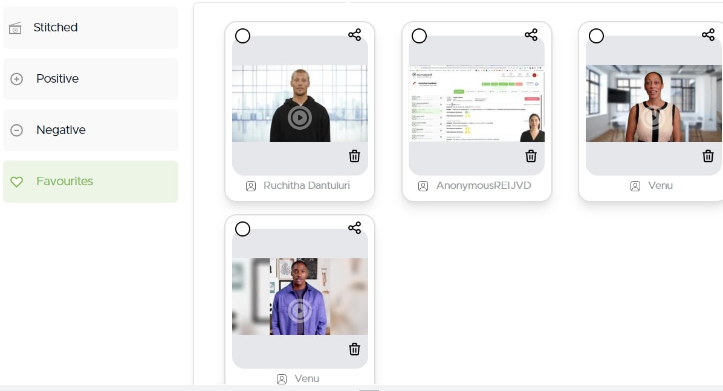Play the purple jacket man video
The width and height of the screenshot is (723, 391).
coord(300,311)
